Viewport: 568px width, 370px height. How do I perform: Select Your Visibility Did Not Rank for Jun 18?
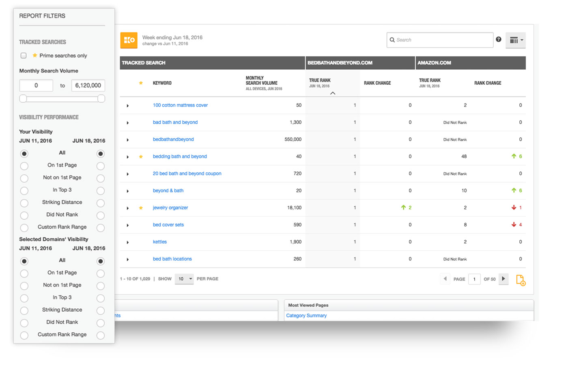tap(101, 216)
